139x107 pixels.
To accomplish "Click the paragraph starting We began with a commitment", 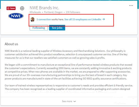I will pyautogui.click(x=68, y=72).
